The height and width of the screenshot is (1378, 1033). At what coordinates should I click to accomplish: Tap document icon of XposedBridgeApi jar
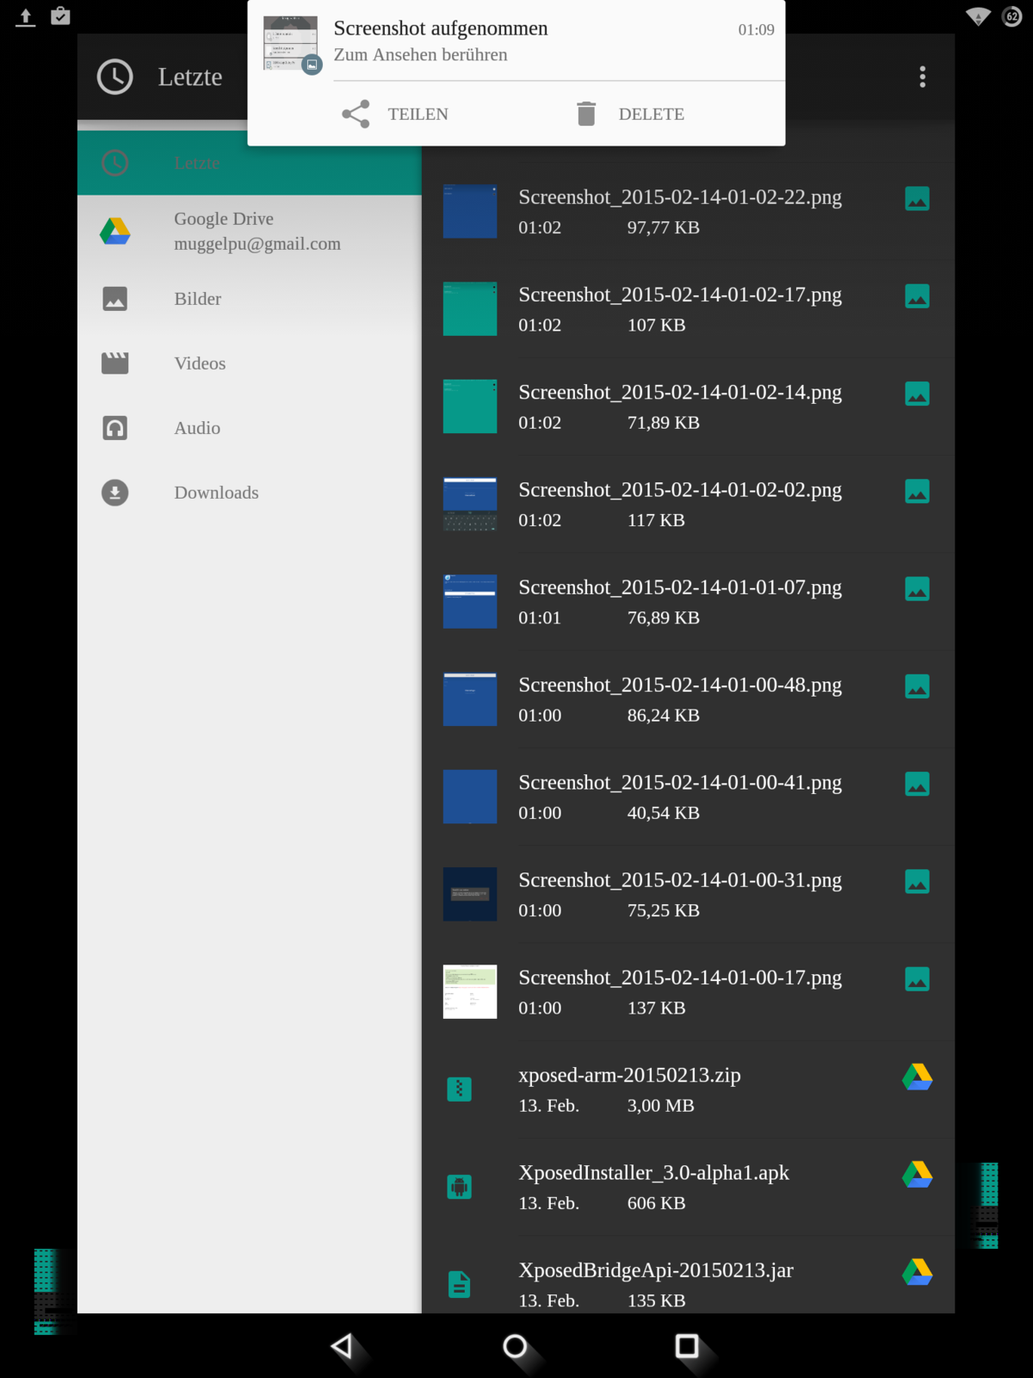click(460, 1284)
